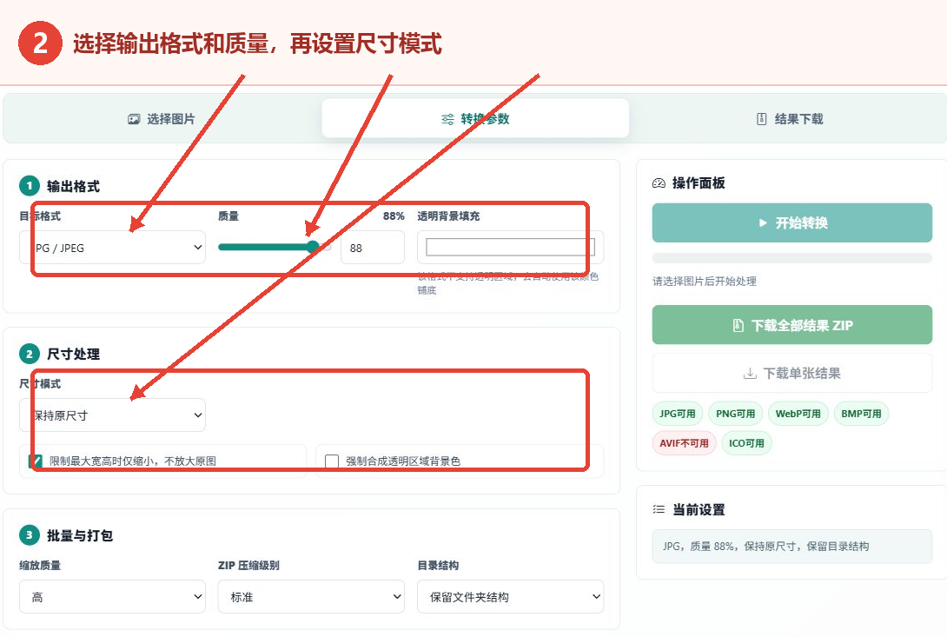Screen dimensions: 947x637
Task: Click the play icon in 开始转换
Action: 763,223
